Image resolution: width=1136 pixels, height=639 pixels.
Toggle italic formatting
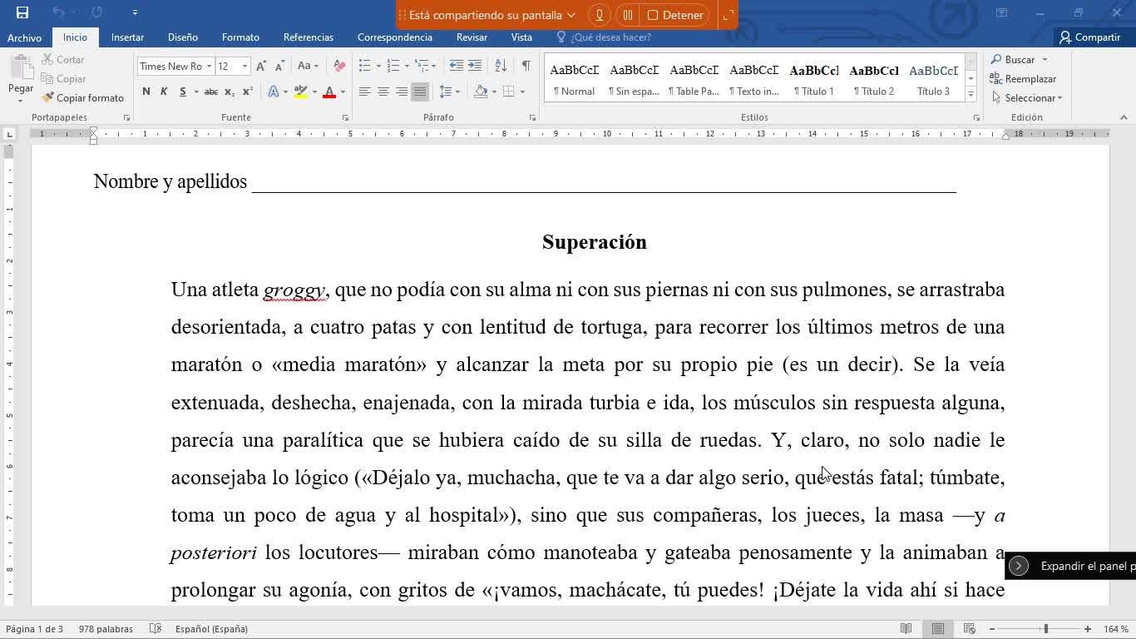point(164,92)
